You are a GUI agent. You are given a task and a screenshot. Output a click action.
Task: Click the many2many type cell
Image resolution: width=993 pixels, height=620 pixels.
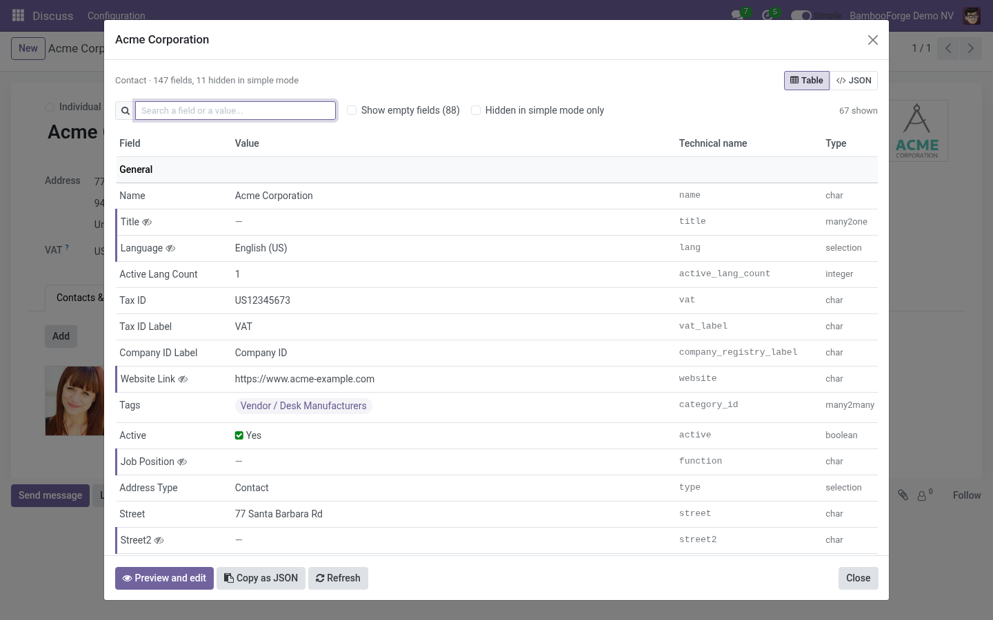coord(850,405)
